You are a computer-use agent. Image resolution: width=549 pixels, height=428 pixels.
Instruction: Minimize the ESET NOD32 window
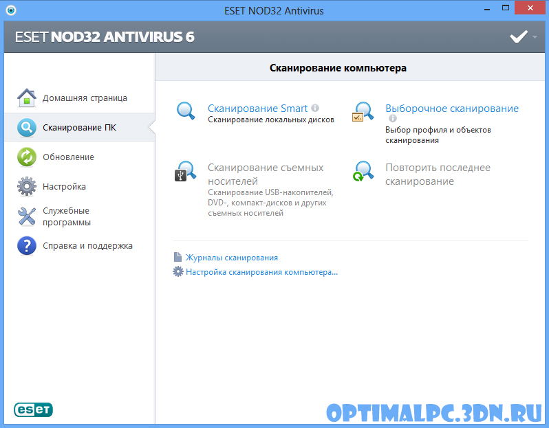pyautogui.click(x=486, y=10)
